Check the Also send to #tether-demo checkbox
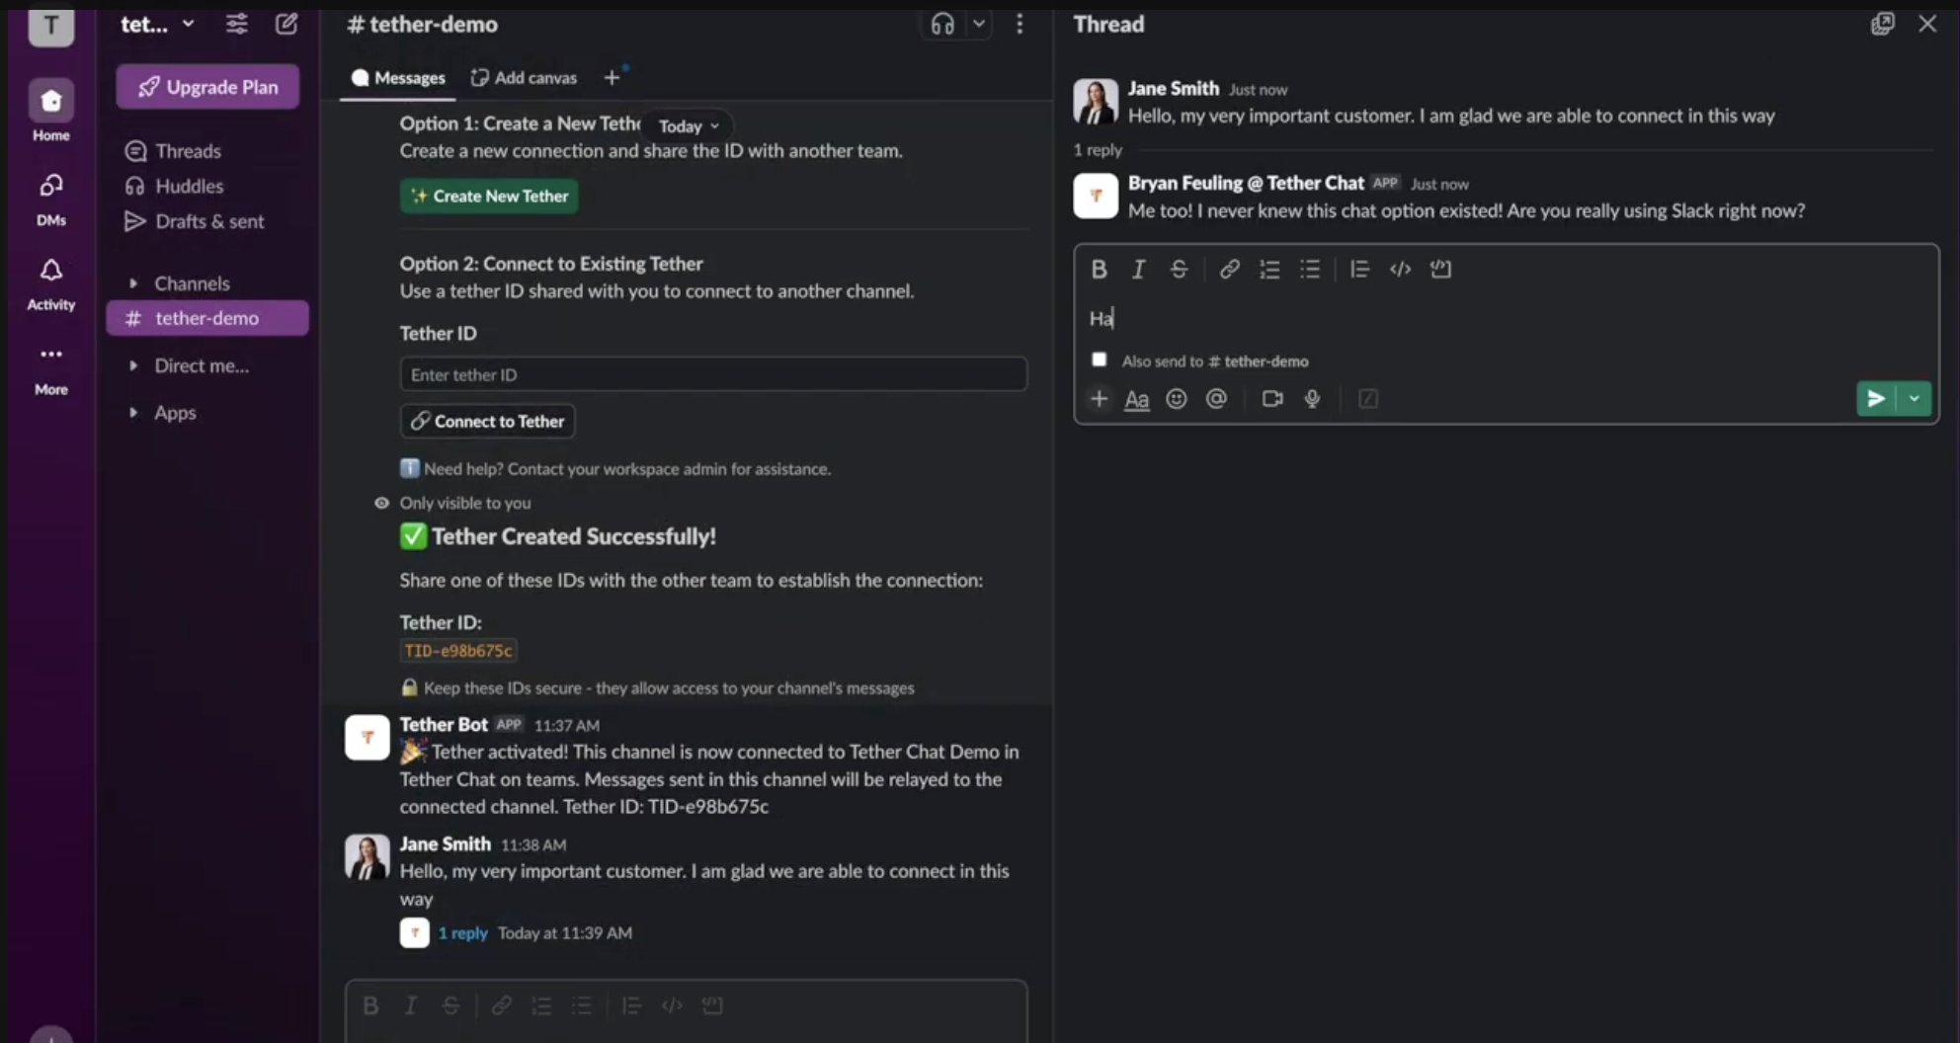Viewport: 1960px width, 1043px height. 1098,360
